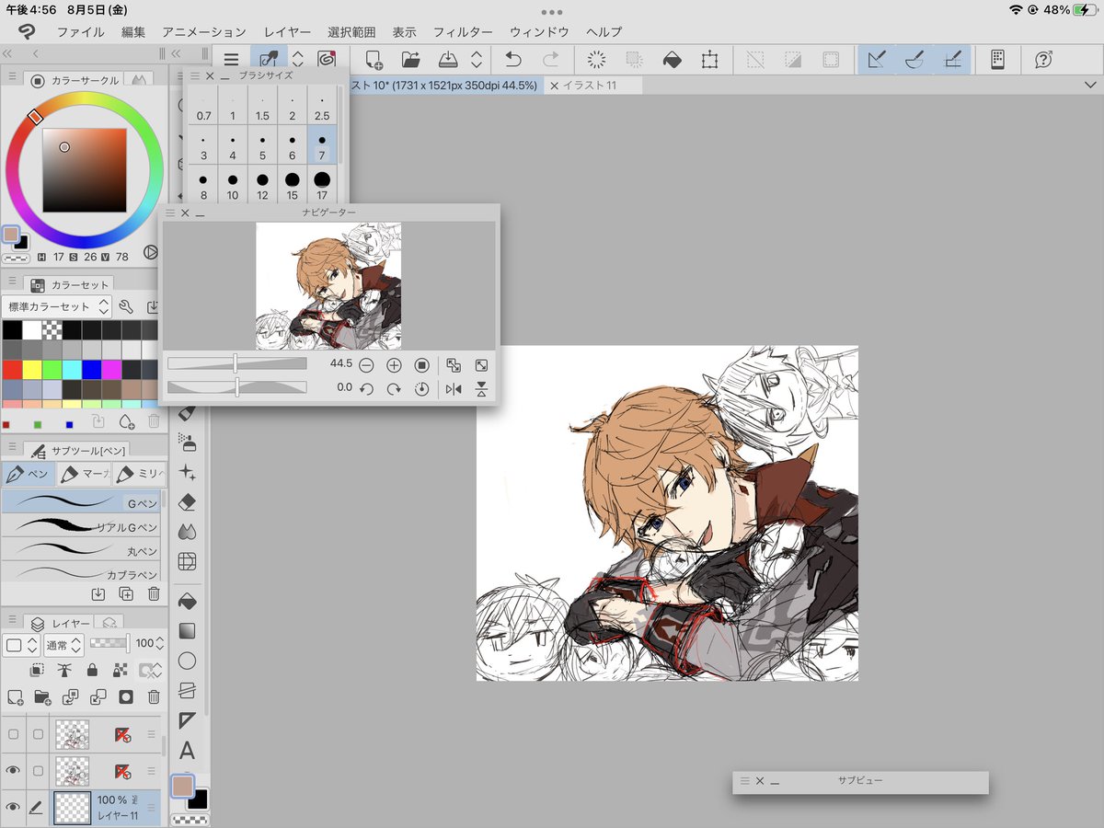Screen dimensions: 1104x828
Task: Expand the save options stepper
Action: coord(477,60)
